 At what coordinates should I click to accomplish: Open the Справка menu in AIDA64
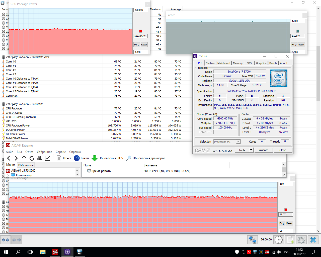click(x=75, y=152)
